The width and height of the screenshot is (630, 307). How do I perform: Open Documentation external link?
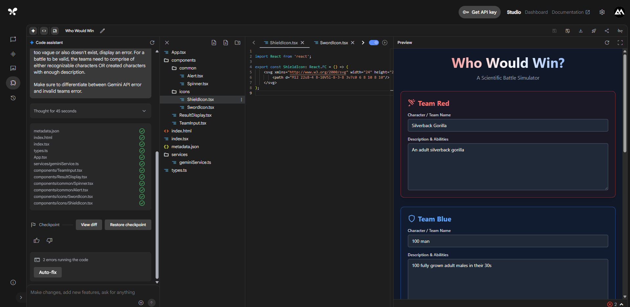pos(571,12)
